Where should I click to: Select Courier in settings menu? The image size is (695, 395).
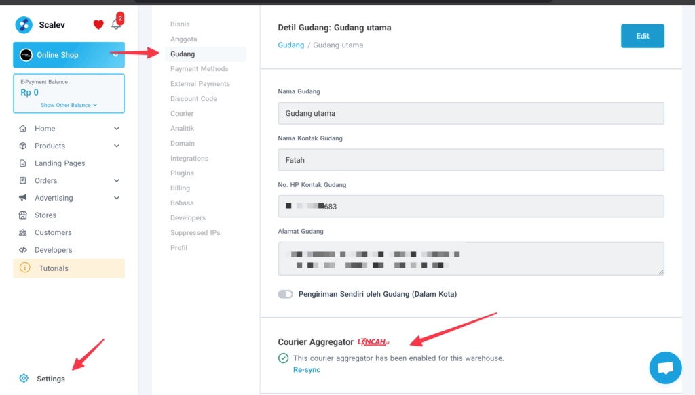(182, 114)
